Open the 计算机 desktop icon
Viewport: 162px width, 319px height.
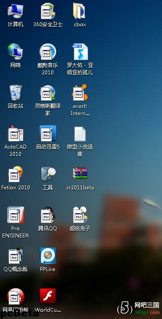click(15, 12)
